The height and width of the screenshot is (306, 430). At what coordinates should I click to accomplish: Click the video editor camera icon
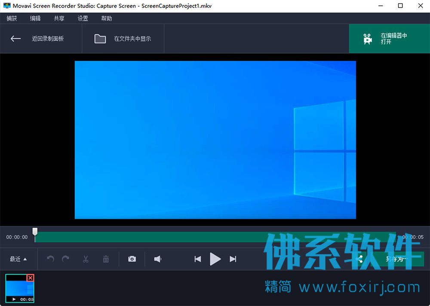(368, 39)
